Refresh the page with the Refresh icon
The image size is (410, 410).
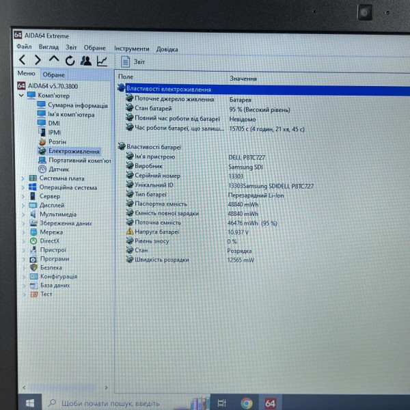pos(70,61)
